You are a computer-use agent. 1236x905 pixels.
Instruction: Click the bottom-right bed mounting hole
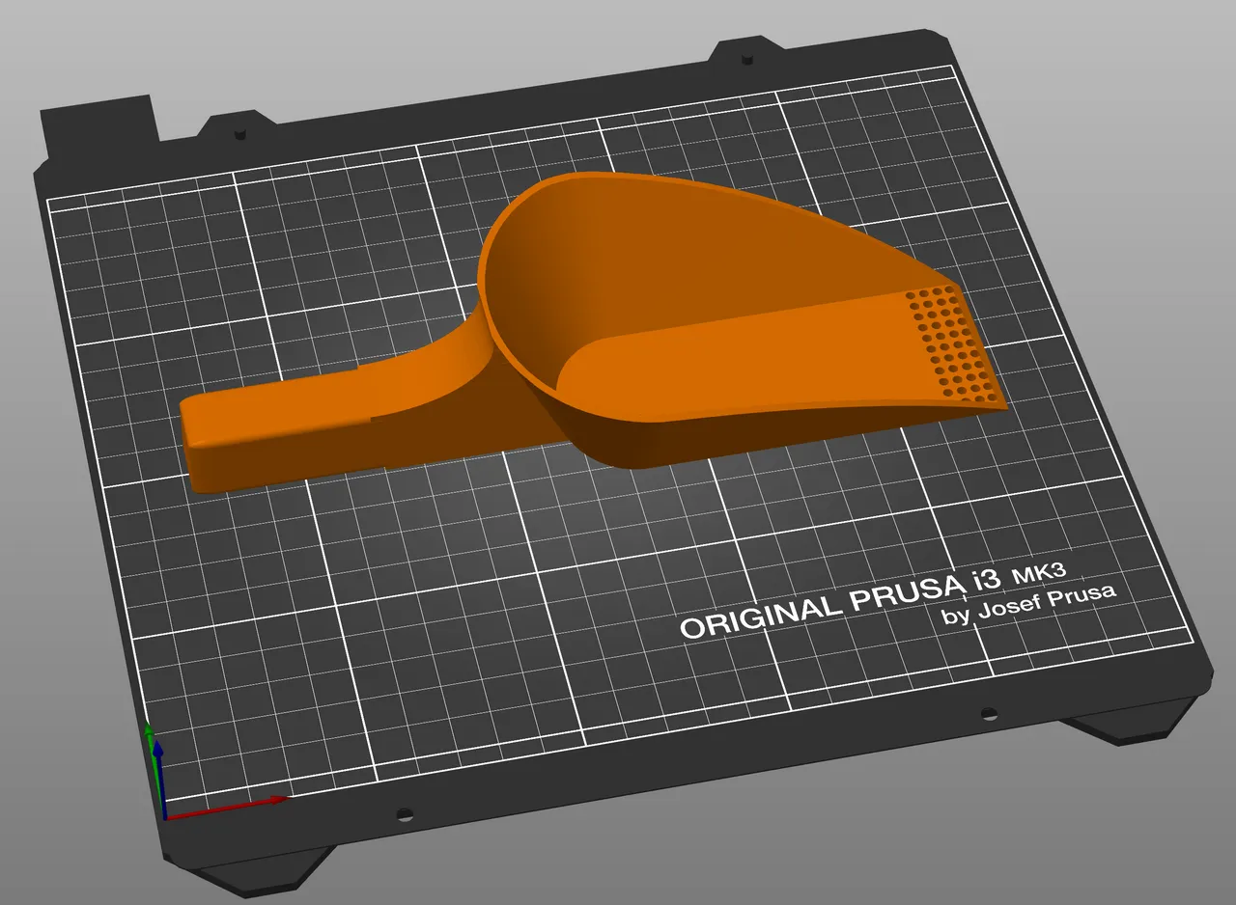point(987,714)
